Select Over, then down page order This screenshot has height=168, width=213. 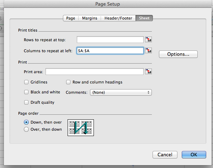click(26, 129)
